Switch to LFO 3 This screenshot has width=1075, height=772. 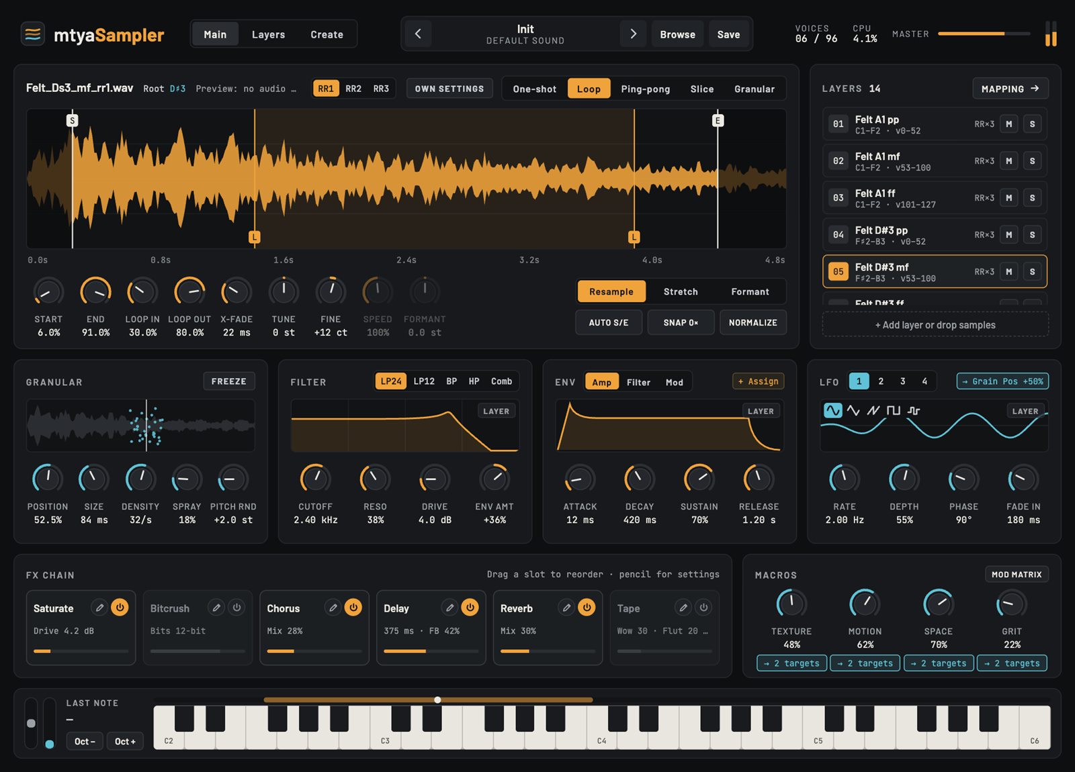coord(902,381)
